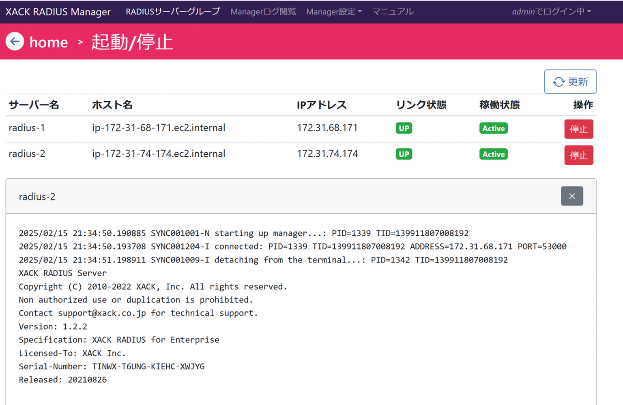
Task: Open the マニュアル link
Action: (393, 12)
